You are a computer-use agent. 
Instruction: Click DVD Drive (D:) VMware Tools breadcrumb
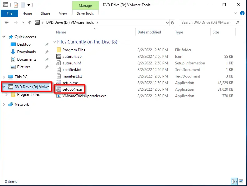tap(70, 23)
